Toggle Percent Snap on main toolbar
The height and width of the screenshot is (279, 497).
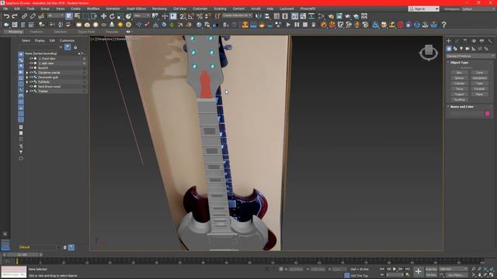[200, 16]
